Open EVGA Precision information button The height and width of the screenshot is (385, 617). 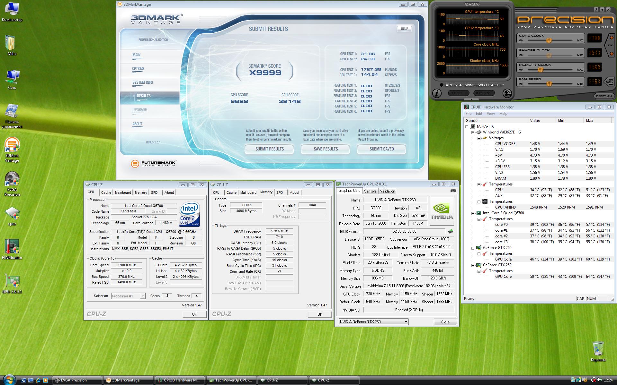point(437,93)
